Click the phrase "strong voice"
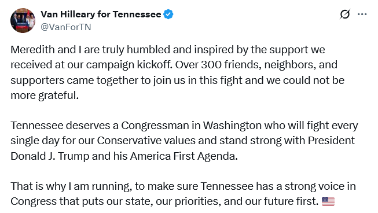Image resolution: width=378 pixels, height=213 pixels. click(311, 186)
